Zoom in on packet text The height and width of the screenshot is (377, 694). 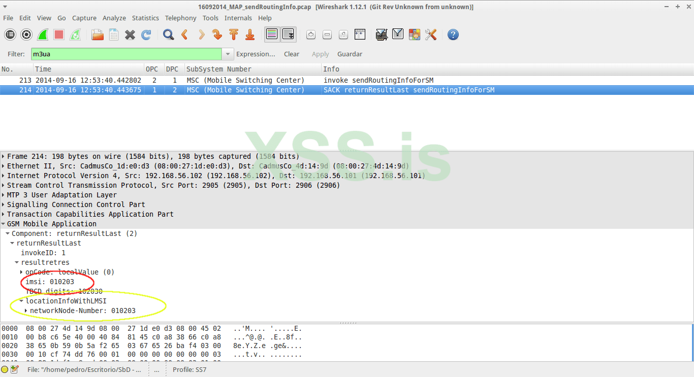pyautogui.click(x=311, y=35)
